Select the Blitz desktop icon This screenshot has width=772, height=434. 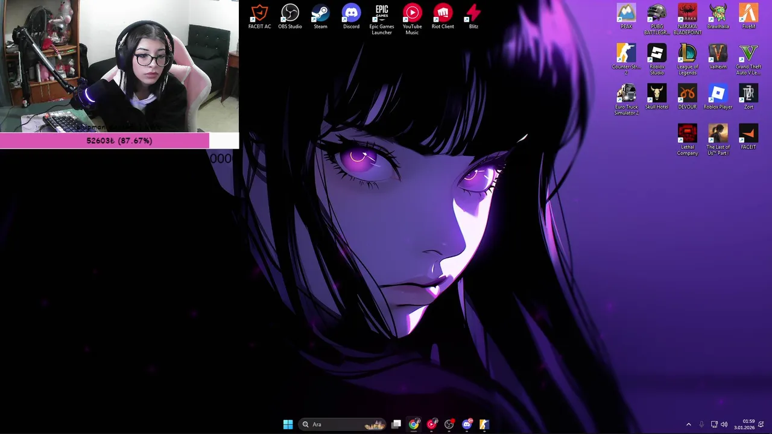point(473,17)
